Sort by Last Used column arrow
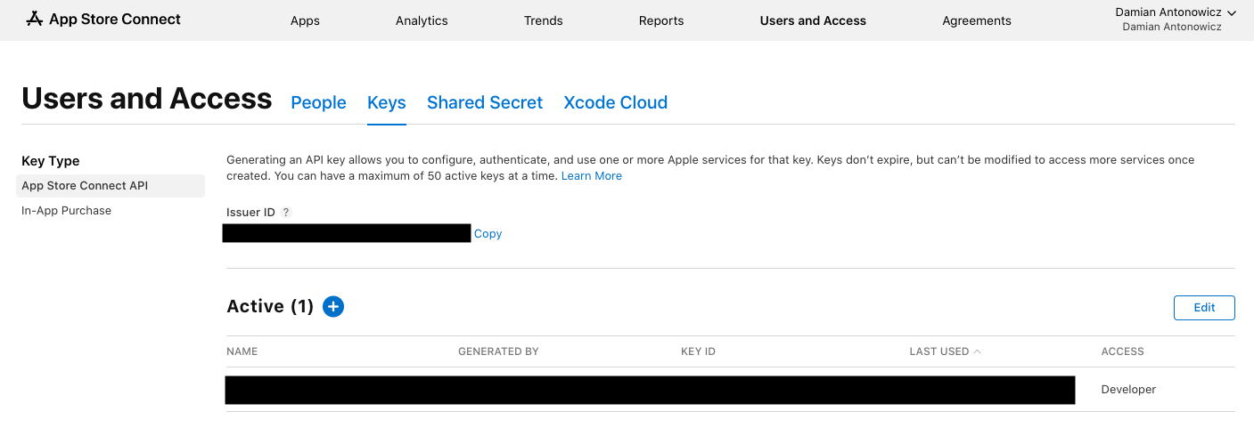 click(978, 351)
